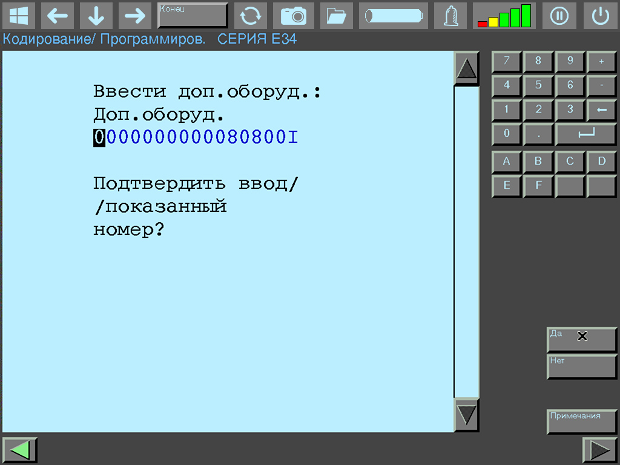Go back with green left triangle
620x465 pixels.
20,450
